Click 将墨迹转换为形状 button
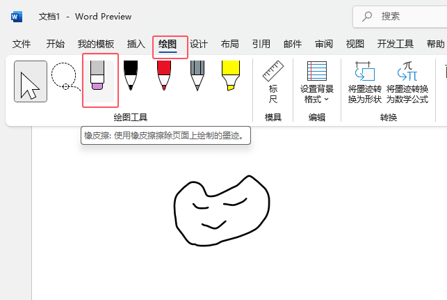The height and width of the screenshot is (300, 447). 364,82
